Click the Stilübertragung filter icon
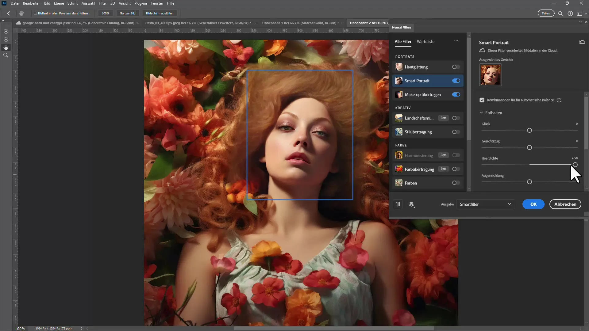 pyautogui.click(x=399, y=132)
